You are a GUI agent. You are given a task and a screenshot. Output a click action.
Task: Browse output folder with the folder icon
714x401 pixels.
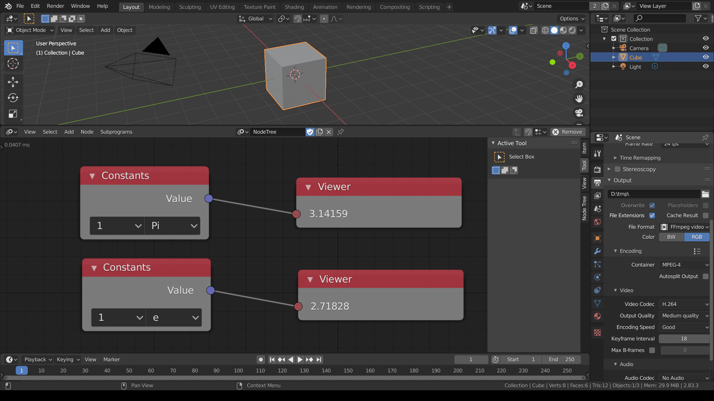(706, 194)
